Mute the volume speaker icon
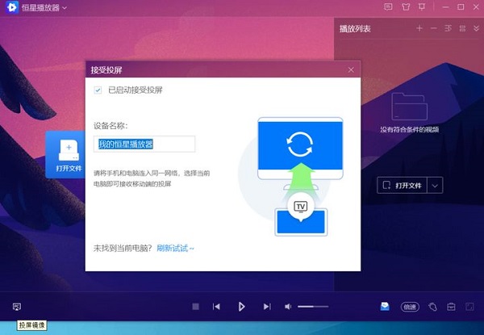Image resolution: width=484 pixels, height=335 pixels. click(x=288, y=307)
